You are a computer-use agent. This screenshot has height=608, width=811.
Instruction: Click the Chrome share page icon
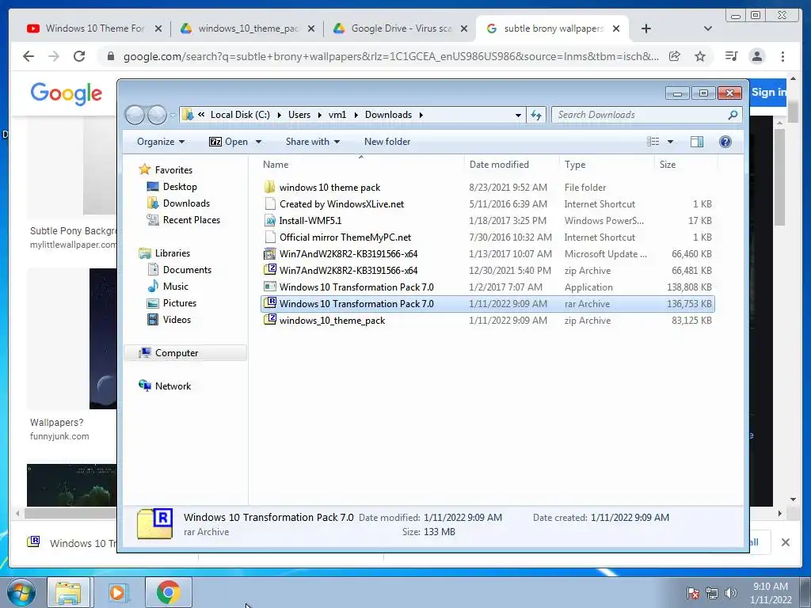click(x=675, y=56)
